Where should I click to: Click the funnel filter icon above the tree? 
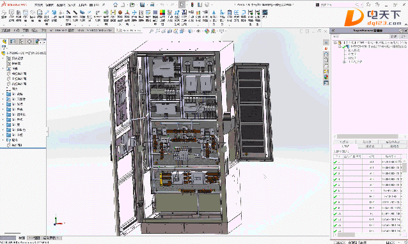(x=4, y=47)
